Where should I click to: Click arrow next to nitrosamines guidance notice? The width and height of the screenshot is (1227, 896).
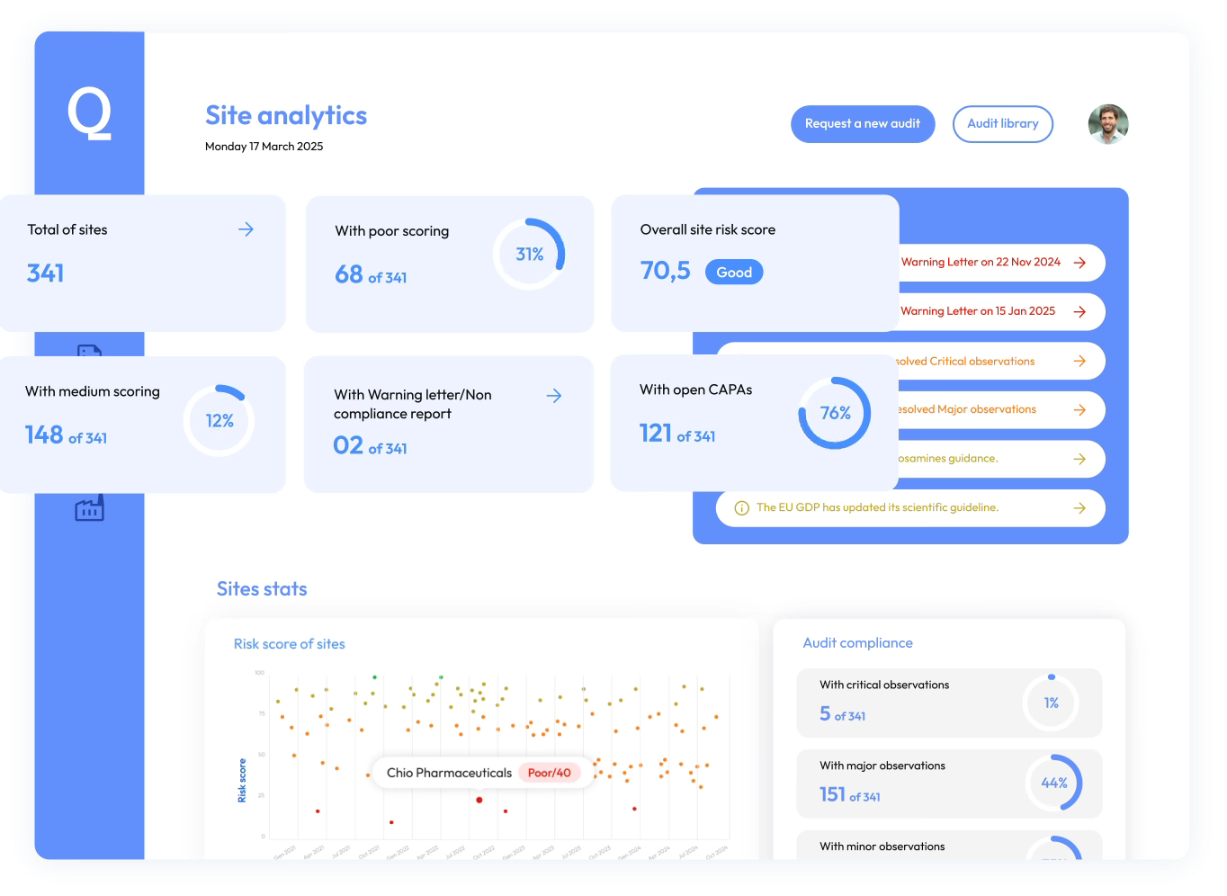[1079, 459]
